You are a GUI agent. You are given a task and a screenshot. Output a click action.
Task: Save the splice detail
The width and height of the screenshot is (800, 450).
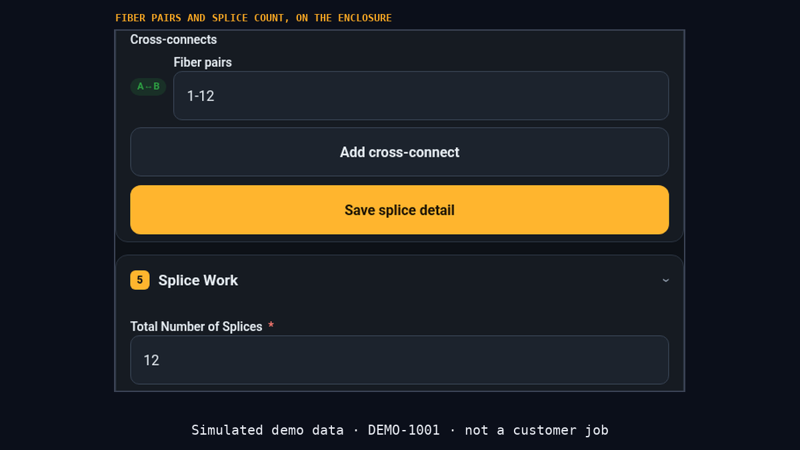pyautogui.click(x=399, y=210)
